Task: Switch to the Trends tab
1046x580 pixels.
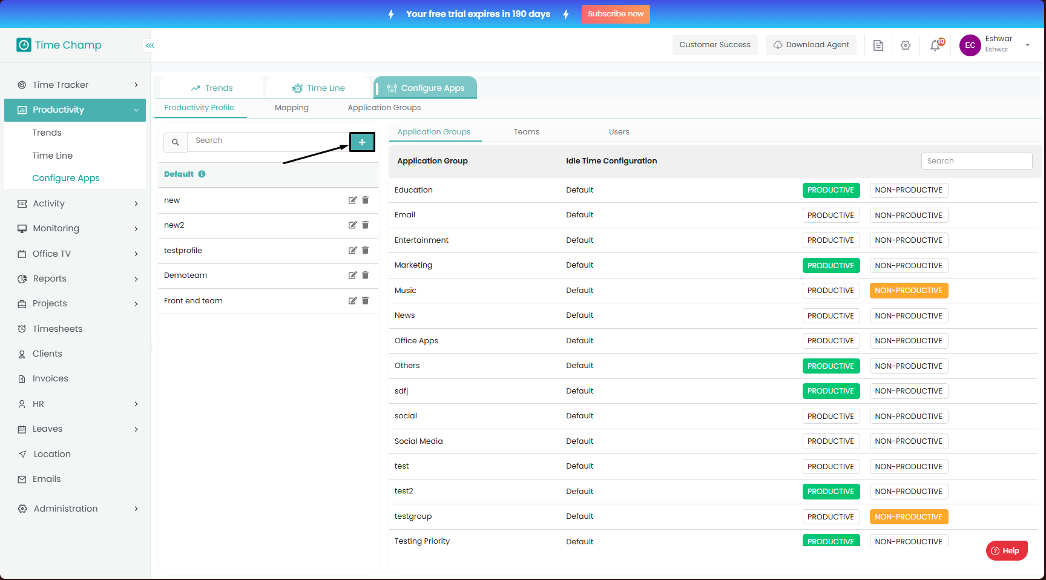Action: coord(212,88)
